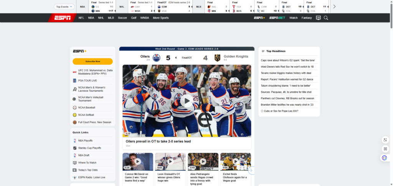Open the NBA menu in the nav bar

click(91, 18)
